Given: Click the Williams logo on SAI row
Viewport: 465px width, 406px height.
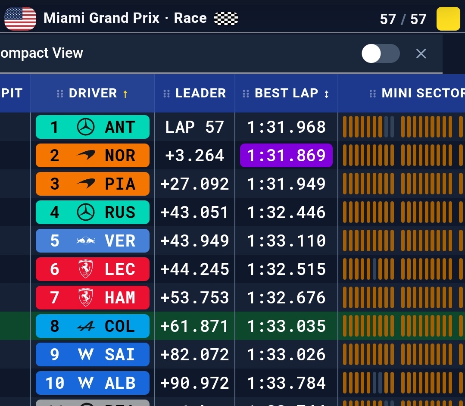Looking at the screenshot, I should (x=86, y=354).
